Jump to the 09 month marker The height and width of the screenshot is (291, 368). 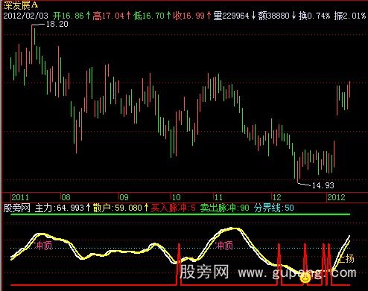click(x=124, y=197)
